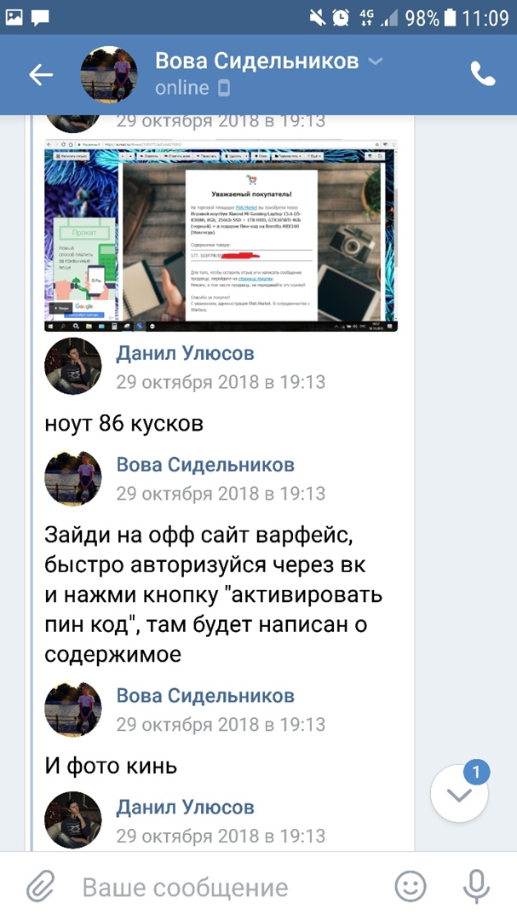This screenshot has width=517, height=921.
Task: Select the message 'И фото кинь'
Action: [x=111, y=766]
